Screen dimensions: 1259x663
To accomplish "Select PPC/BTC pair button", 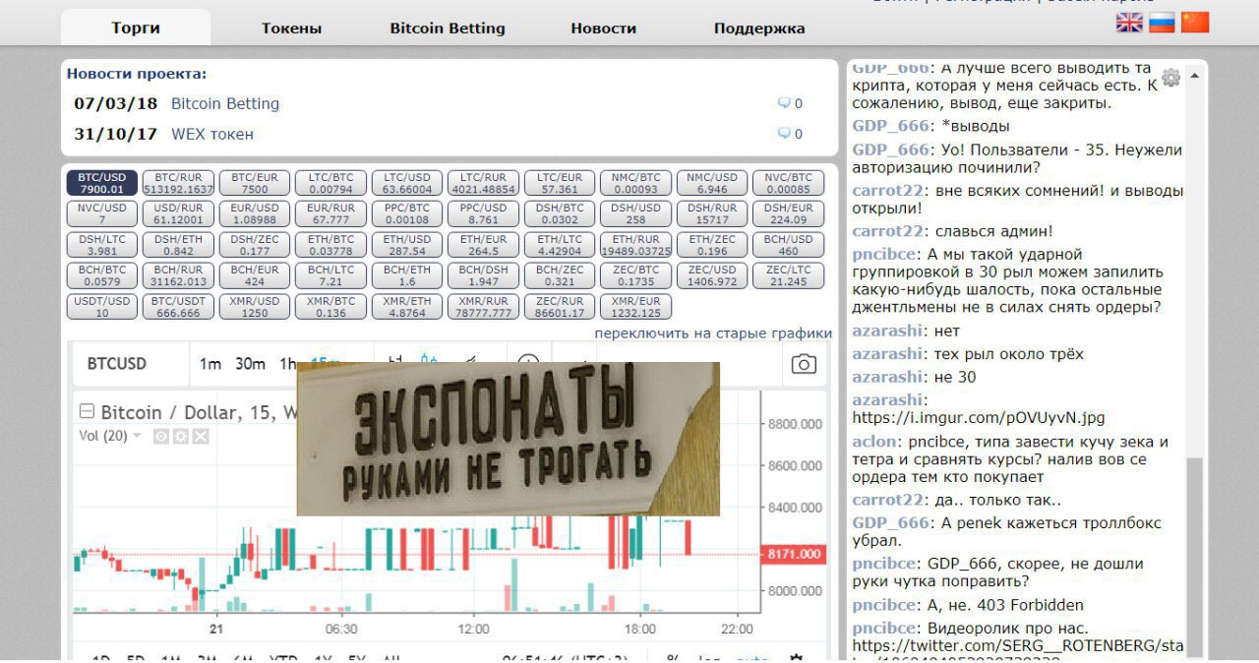I will 407,213.
